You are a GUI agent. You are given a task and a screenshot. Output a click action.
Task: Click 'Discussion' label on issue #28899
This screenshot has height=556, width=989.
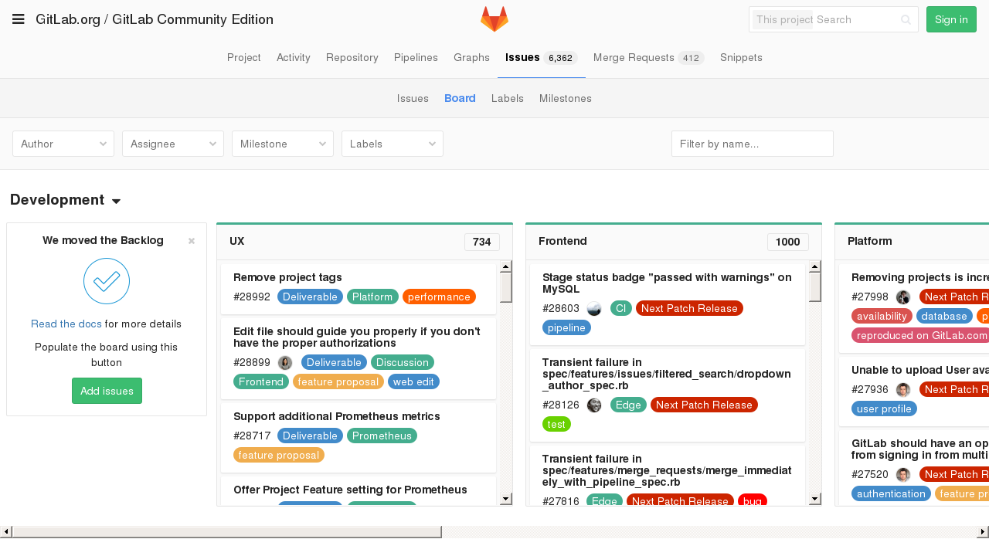coord(403,362)
